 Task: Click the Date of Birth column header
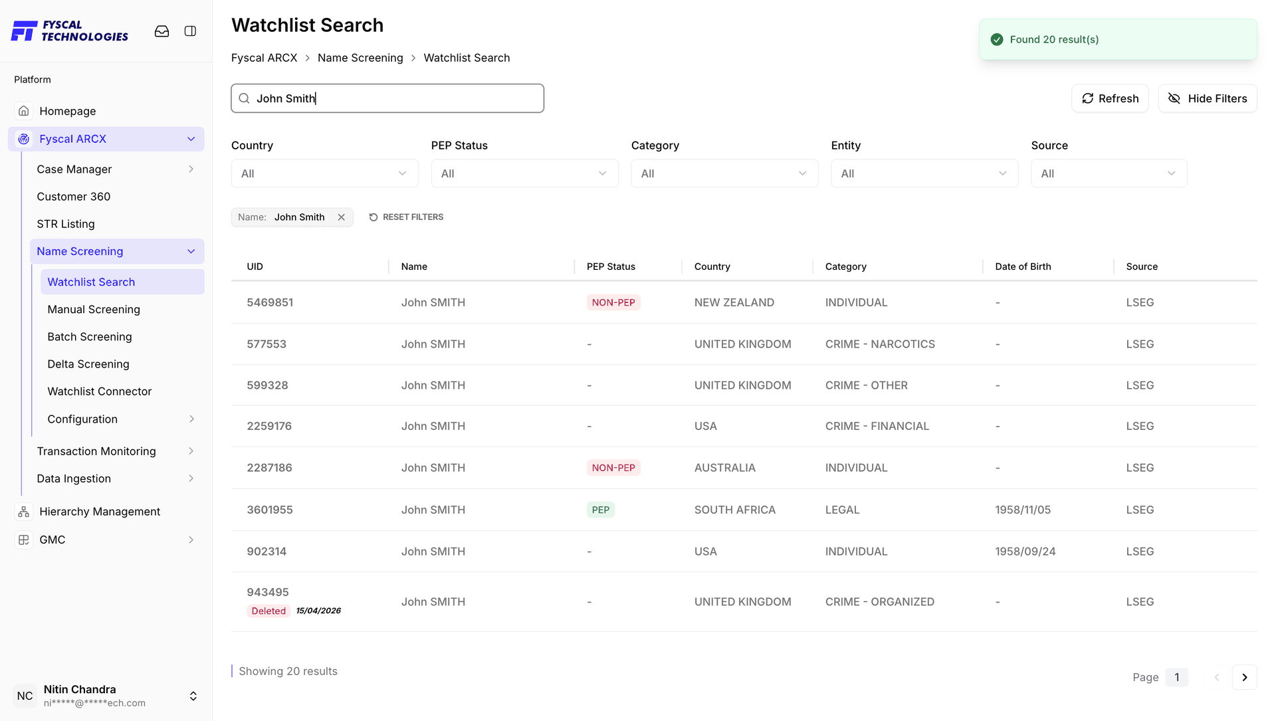[1023, 266]
